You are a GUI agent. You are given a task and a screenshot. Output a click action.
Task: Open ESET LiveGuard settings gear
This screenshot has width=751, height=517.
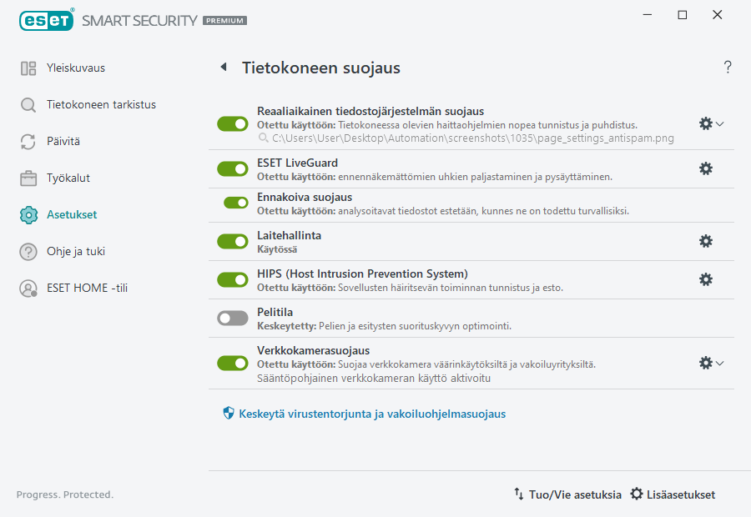pyautogui.click(x=706, y=168)
